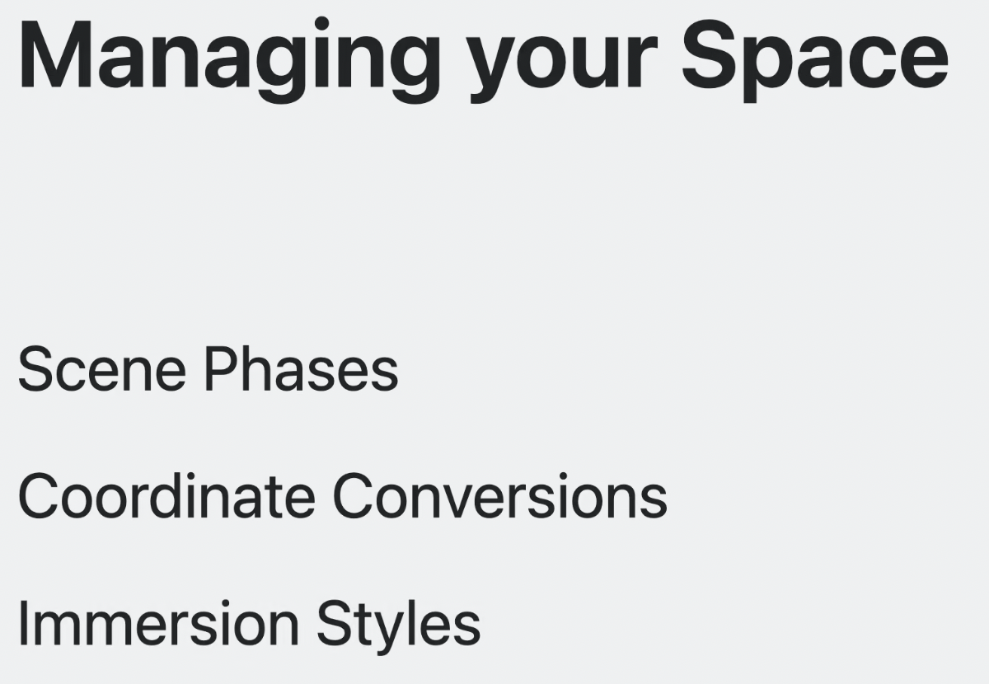
Task: Click the Managing your Space heading
Action: click(x=483, y=58)
